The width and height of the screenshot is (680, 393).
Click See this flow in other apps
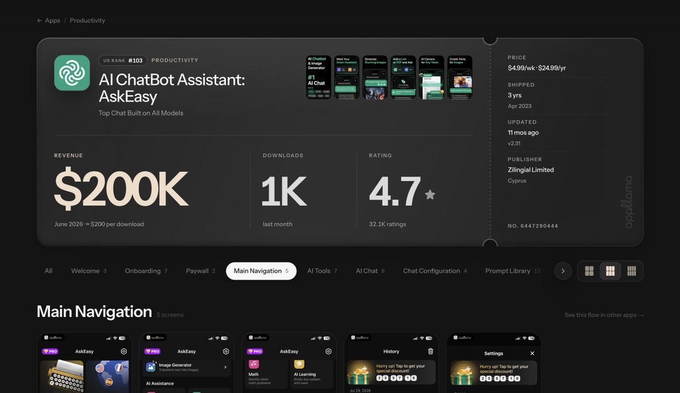click(x=604, y=315)
